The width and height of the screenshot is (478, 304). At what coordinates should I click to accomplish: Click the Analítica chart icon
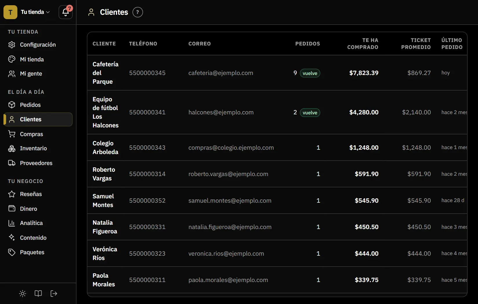pyautogui.click(x=12, y=223)
